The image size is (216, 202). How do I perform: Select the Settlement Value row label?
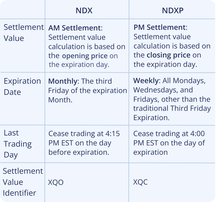click(x=23, y=33)
